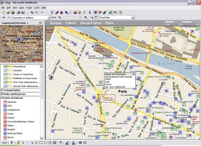201x146 pixels.
Task: Open the File menu
Action: pyautogui.click(x=3, y=8)
